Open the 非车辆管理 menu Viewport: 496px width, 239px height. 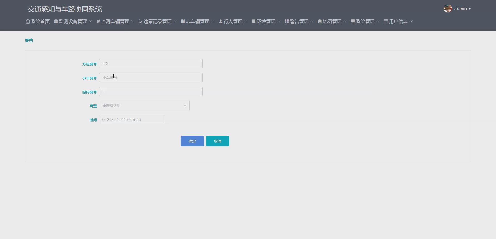pos(198,21)
